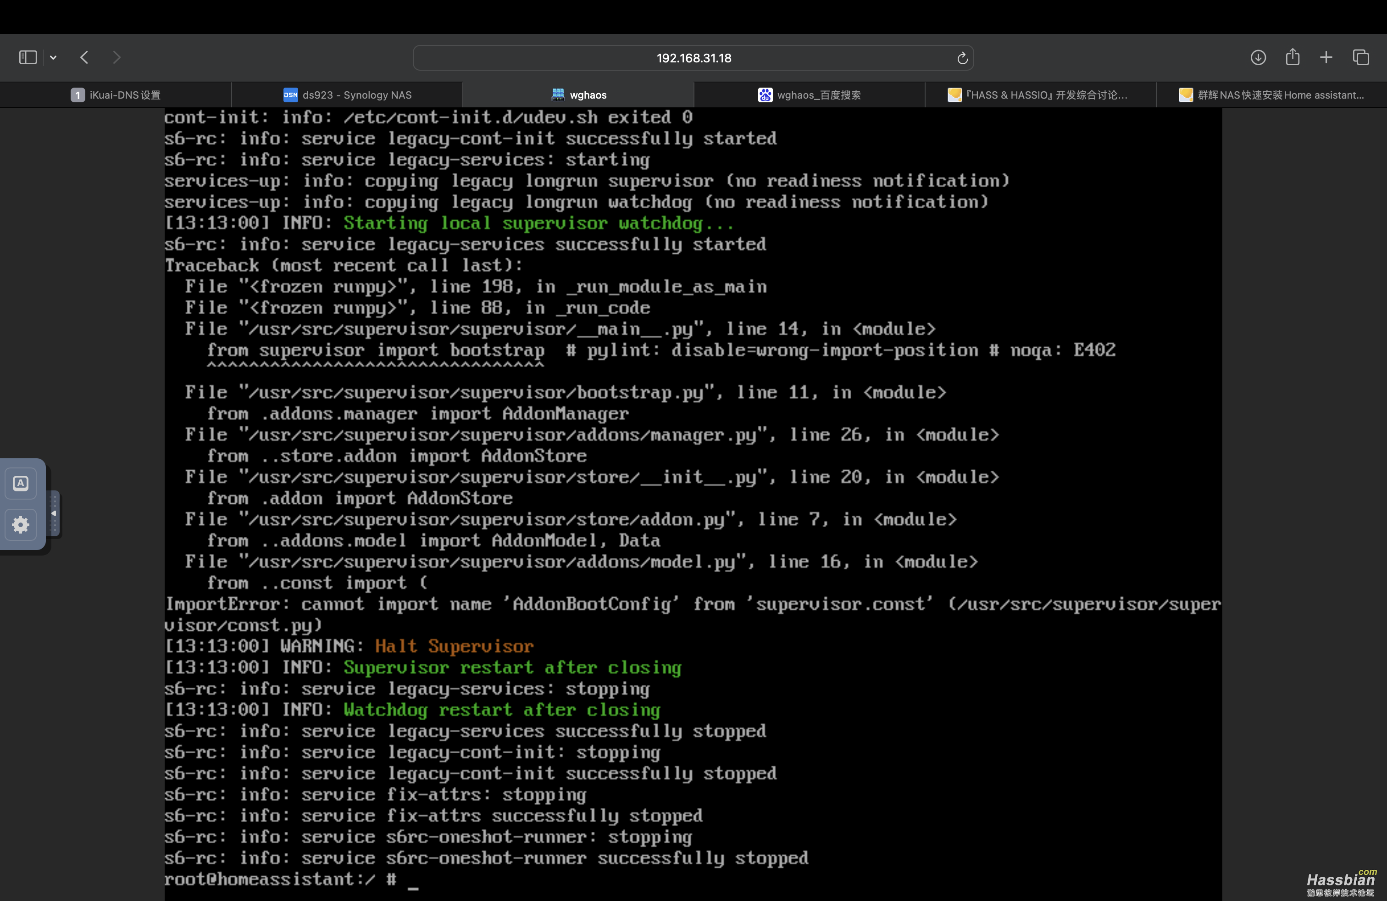Collapse the side panel with arrow handle

pyautogui.click(x=54, y=513)
